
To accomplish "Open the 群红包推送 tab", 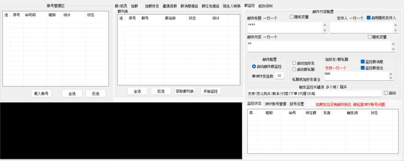I will (x=211, y=6).
